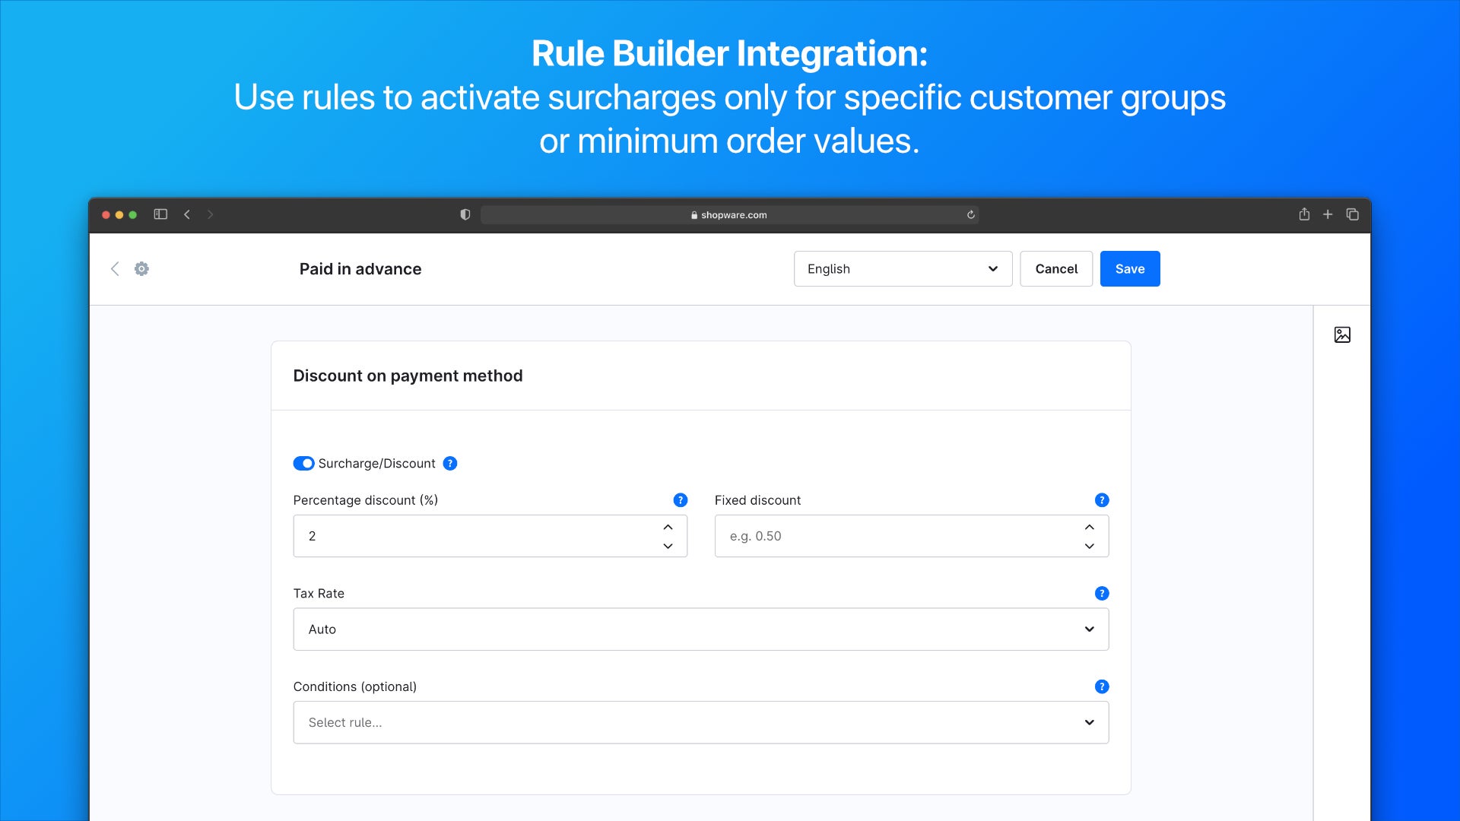Focus the Fixed discount input field
The height and width of the screenshot is (821, 1460).
(x=890, y=537)
